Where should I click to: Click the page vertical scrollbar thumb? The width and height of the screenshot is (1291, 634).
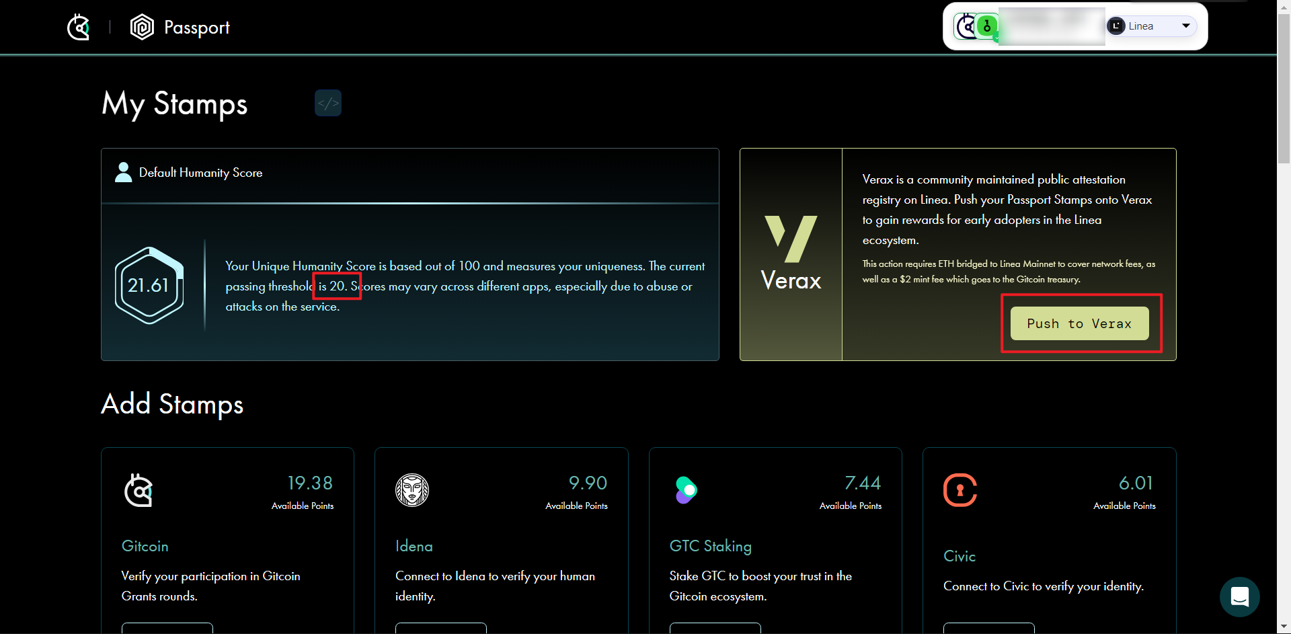(1284, 87)
